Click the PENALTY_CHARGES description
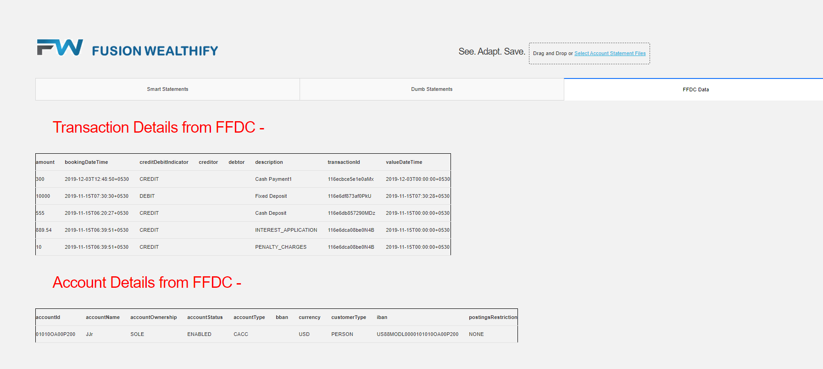This screenshot has width=823, height=369. 281,247
